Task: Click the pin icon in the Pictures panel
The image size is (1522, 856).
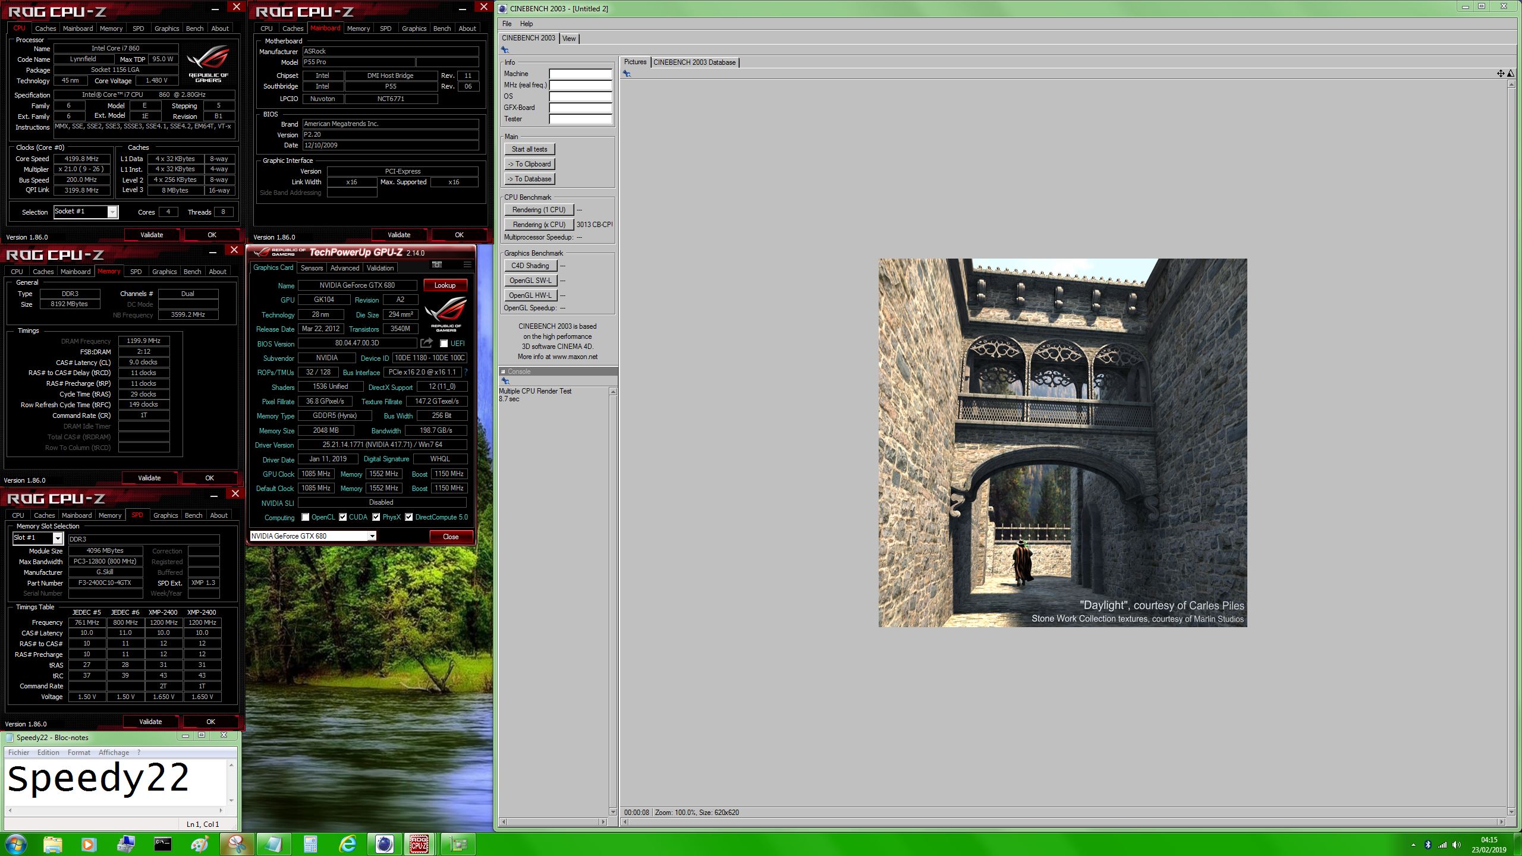Action: (627, 74)
